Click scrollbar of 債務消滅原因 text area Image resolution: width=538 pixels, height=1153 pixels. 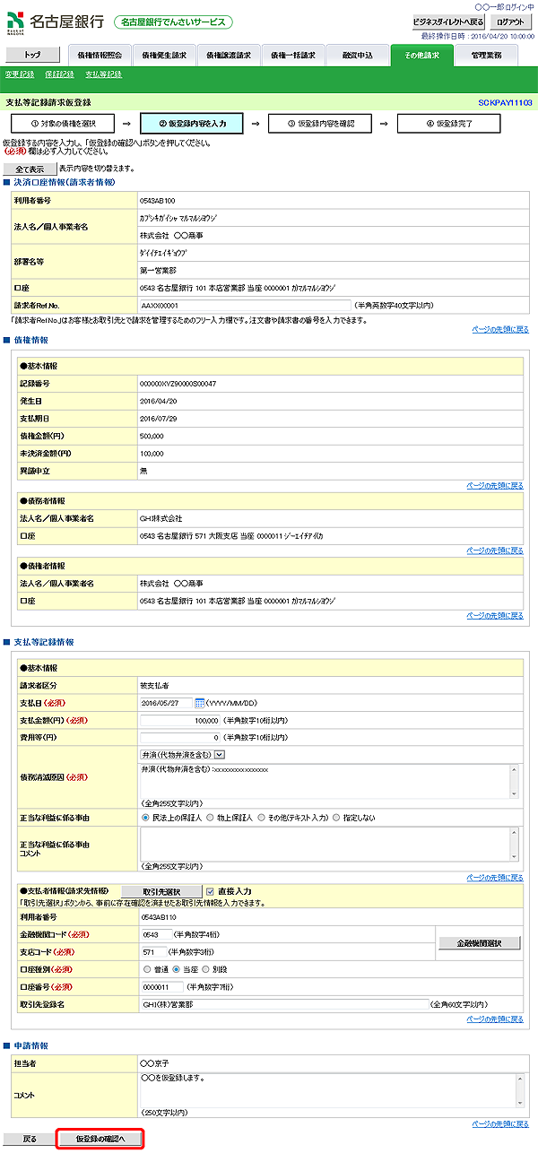(x=514, y=781)
